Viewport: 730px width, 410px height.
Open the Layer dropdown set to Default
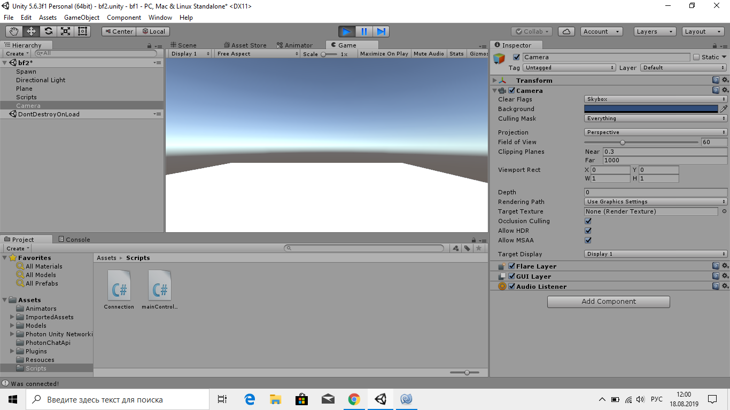[x=684, y=68]
